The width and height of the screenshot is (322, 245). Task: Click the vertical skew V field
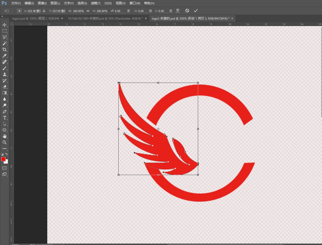[164, 11]
